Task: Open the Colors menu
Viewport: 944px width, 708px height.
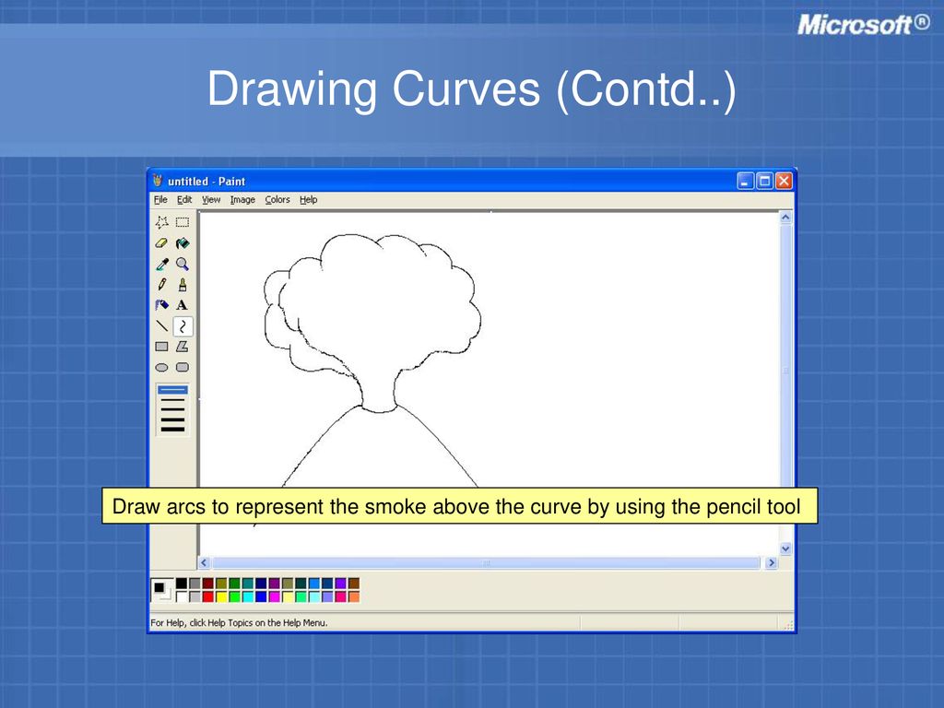Action: 277,199
